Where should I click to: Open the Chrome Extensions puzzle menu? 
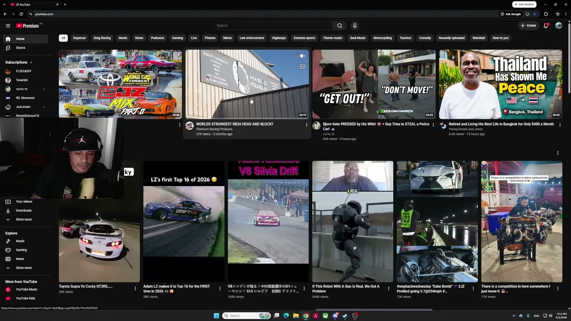(546, 14)
